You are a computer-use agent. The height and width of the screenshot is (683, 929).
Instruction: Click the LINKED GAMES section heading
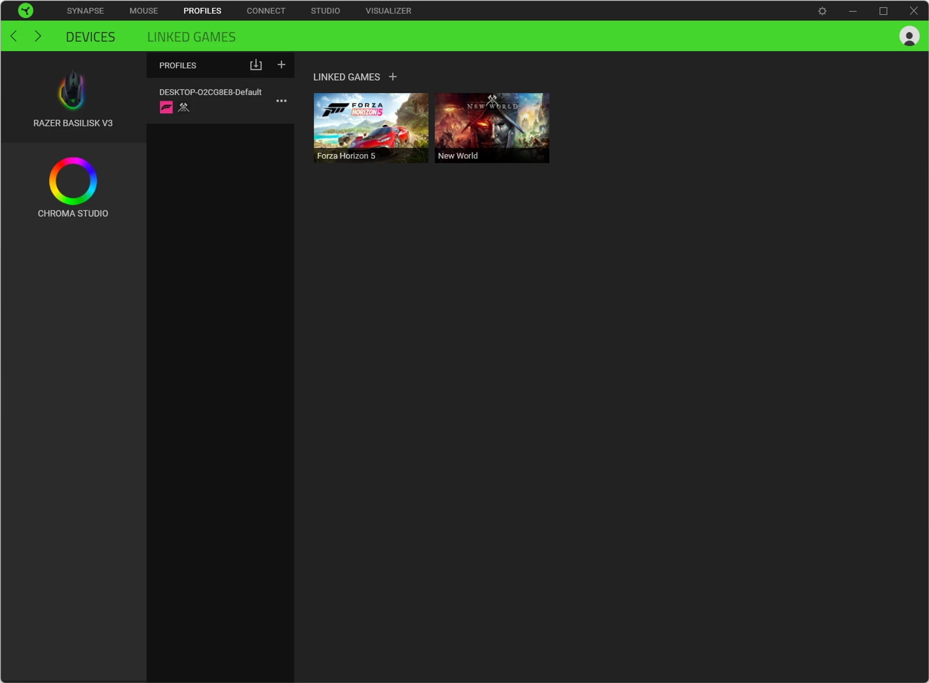click(x=346, y=77)
